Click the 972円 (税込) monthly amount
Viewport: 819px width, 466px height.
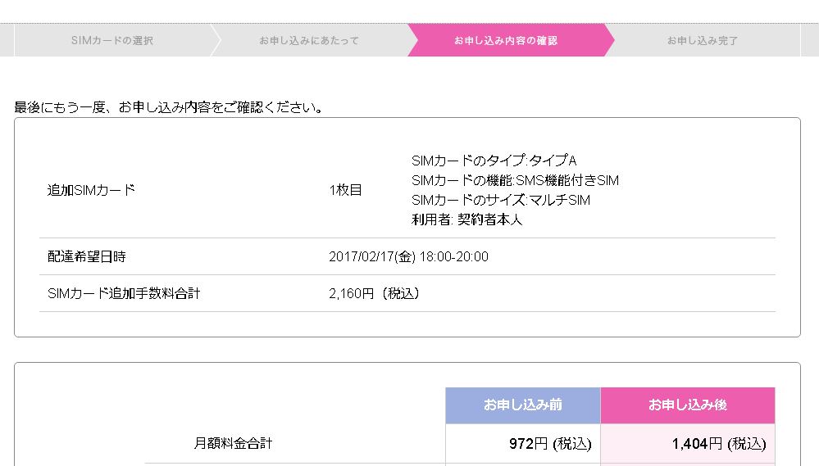coord(549,444)
